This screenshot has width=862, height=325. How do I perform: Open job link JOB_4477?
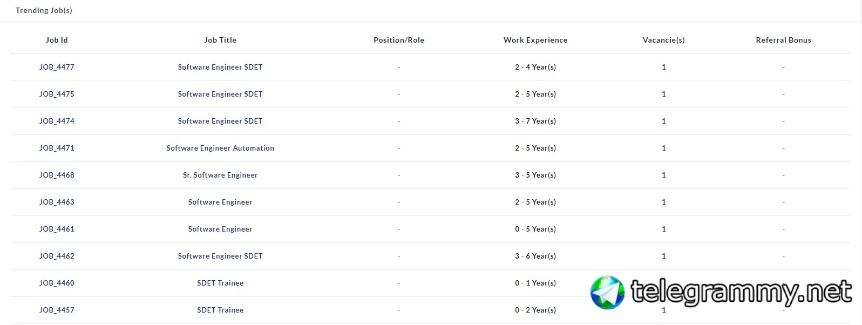tap(57, 67)
